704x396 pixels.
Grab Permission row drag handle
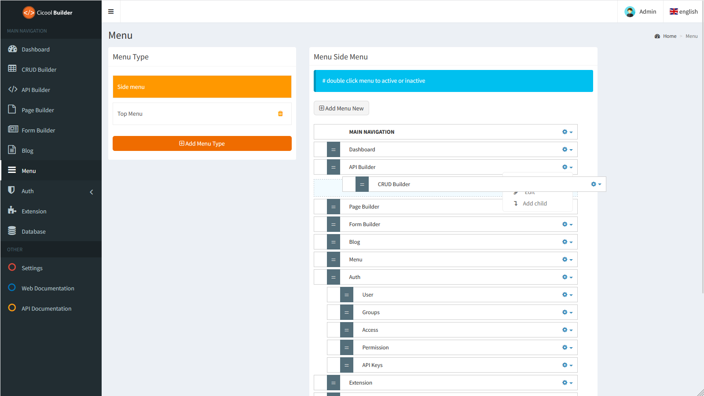coord(347,348)
